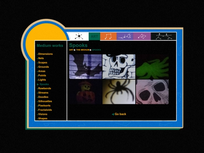Screen dimensions: 204x153
Task: Open the Silhouettes gallery link
Action: [45, 101]
